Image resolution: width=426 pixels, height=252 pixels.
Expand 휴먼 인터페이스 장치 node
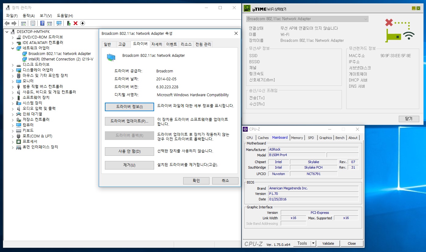pyautogui.click(x=13, y=147)
